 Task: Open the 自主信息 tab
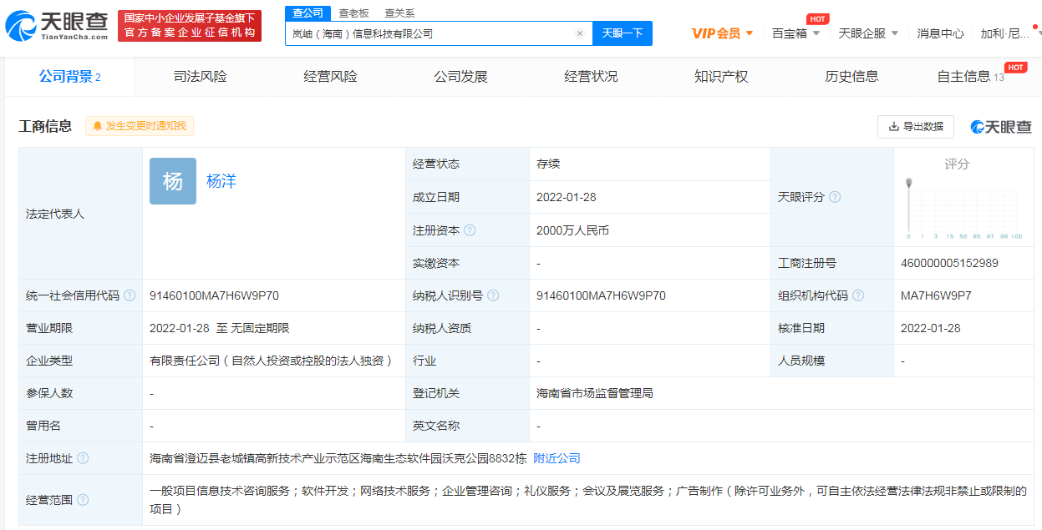[971, 77]
